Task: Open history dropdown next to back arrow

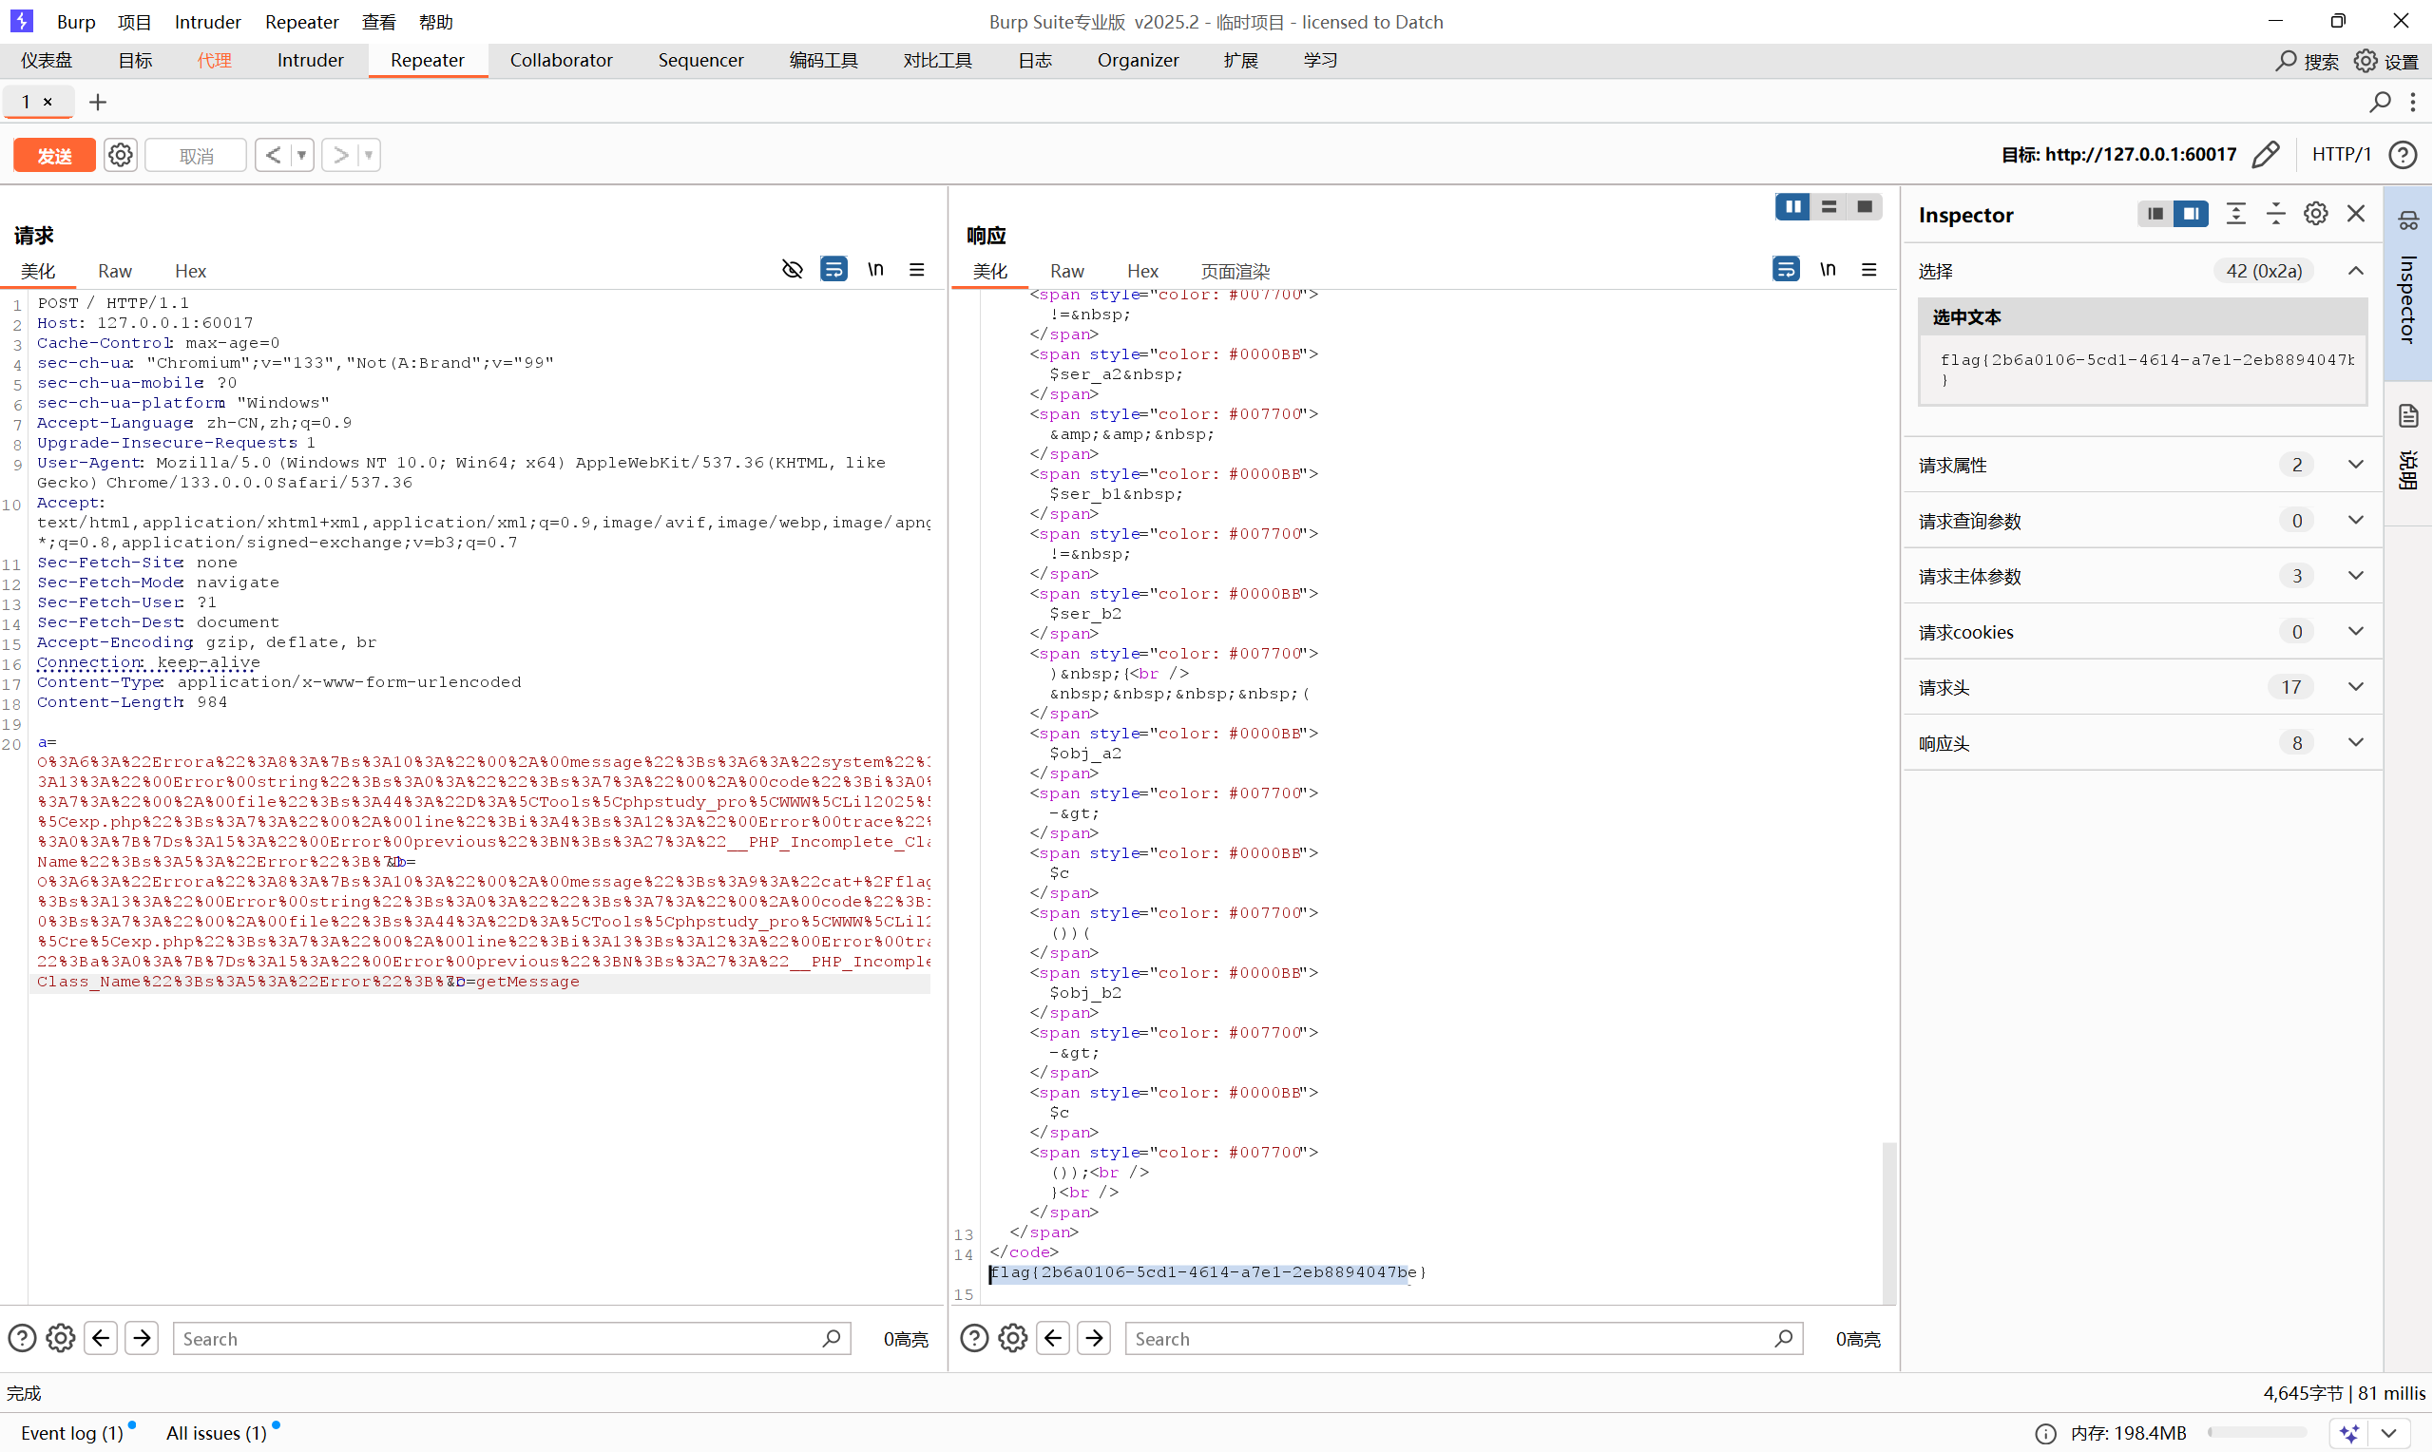Action: 301,155
